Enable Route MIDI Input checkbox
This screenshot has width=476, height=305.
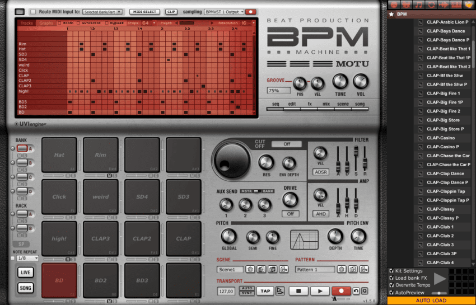coord(33,11)
